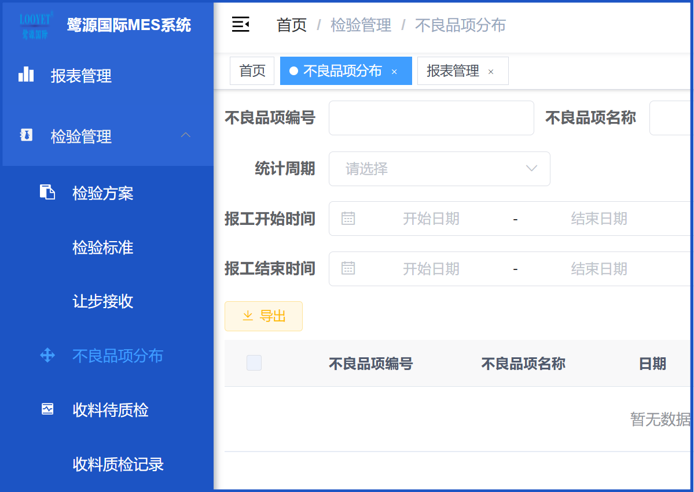The height and width of the screenshot is (492, 694).
Task: Click the calendar icon in 报工结束时间
Action: (348, 268)
